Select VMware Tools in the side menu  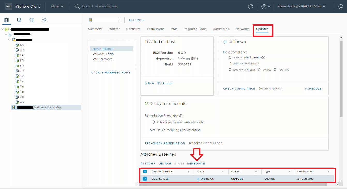[x=103, y=54]
